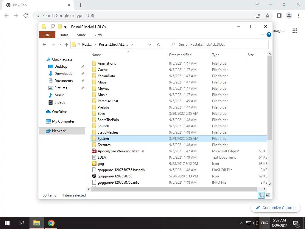Screen dimensions: 305x229
Task: Open the Google apps grid
Action: point(295,31)
